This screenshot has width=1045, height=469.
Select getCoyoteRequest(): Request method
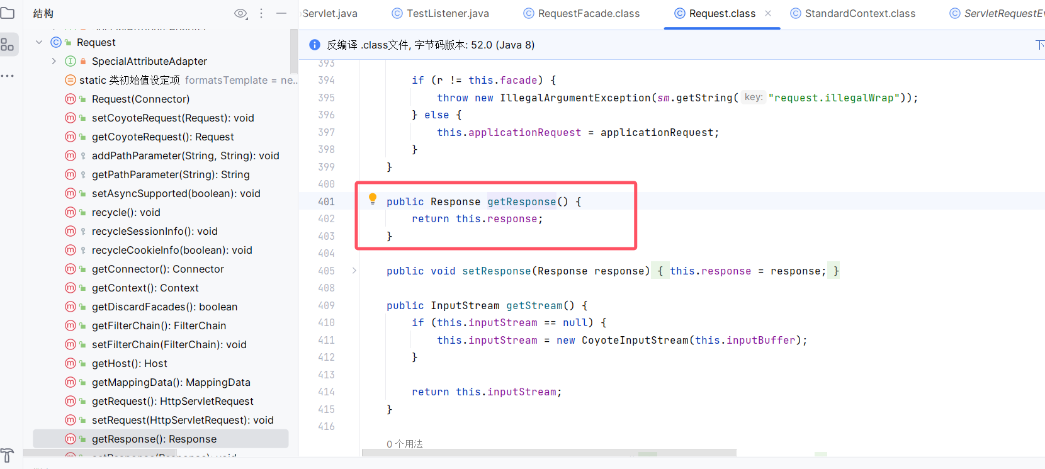tap(162, 137)
